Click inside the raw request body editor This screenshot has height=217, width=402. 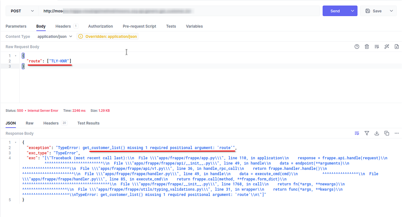pyautogui.click(x=210, y=77)
